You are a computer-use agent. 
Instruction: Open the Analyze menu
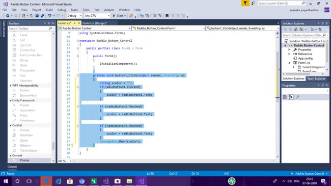point(109,10)
